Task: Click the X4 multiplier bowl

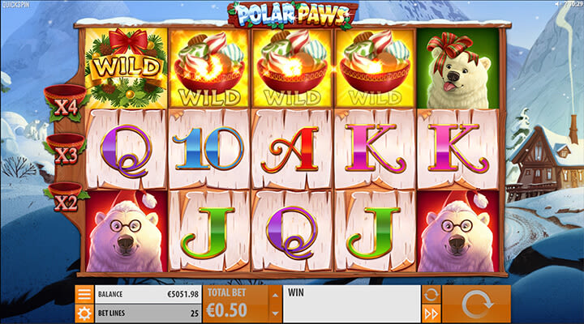Action: pyautogui.click(x=66, y=104)
